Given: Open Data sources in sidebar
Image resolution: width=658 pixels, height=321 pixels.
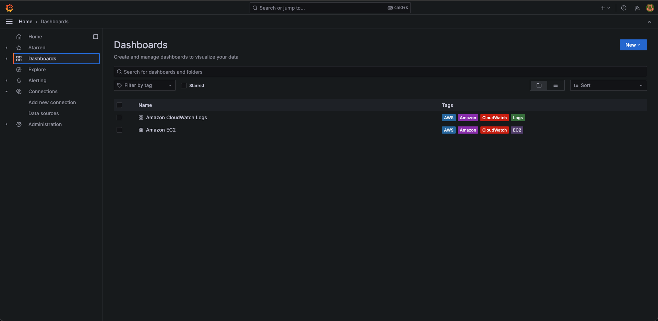Looking at the screenshot, I should [44, 113].
